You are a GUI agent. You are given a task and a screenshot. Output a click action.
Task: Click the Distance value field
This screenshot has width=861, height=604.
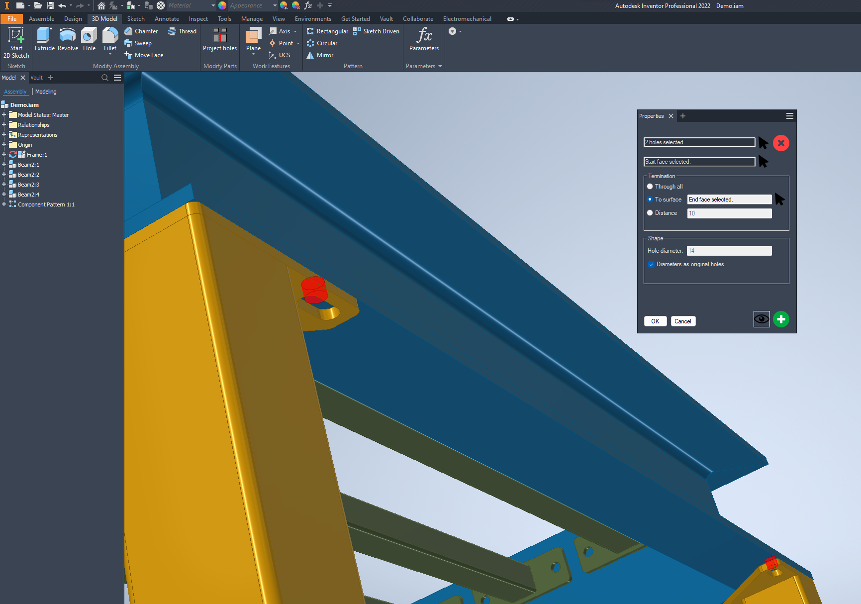click(729, 213)
